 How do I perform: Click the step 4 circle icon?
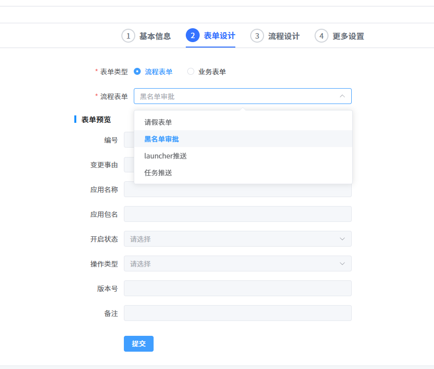(321, 35)
